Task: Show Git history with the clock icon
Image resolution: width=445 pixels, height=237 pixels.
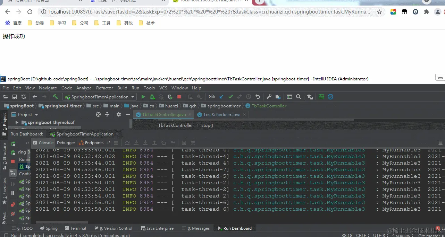Action: pyautogui.click(x=249, y=97)
